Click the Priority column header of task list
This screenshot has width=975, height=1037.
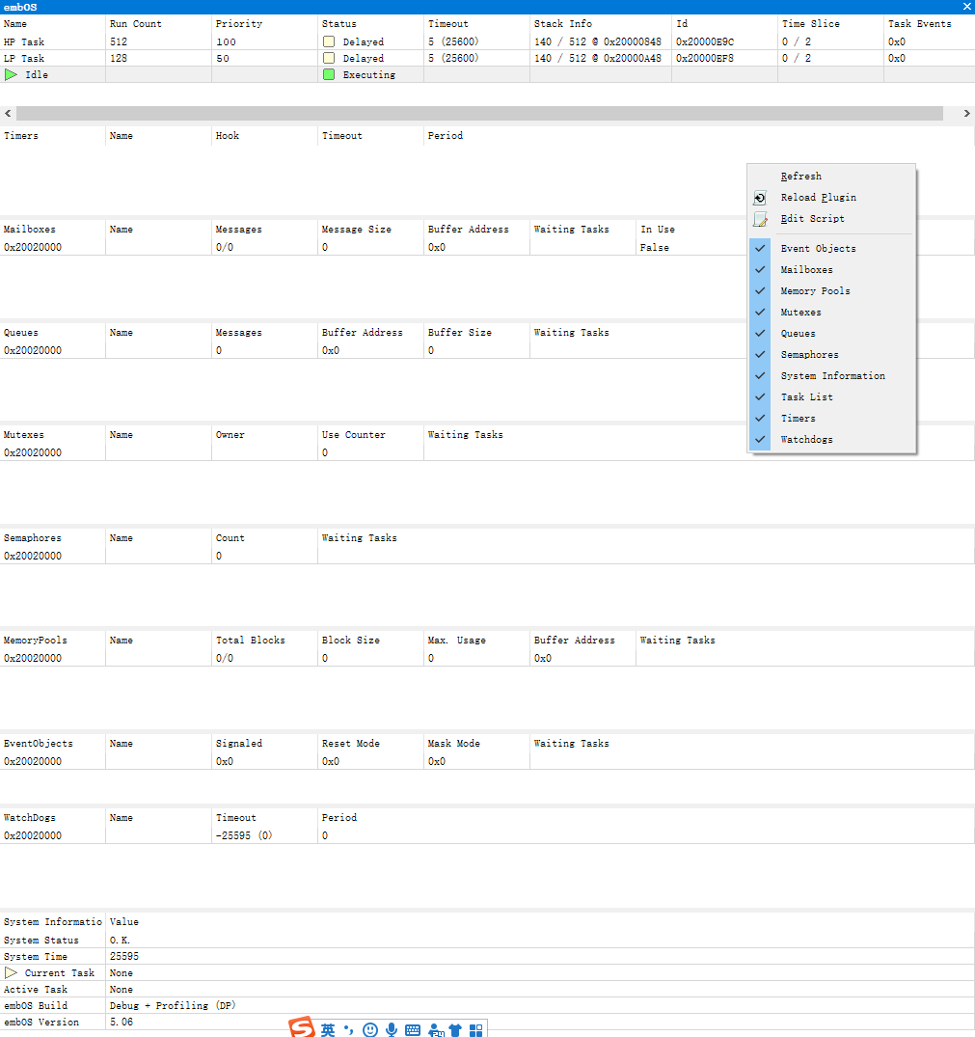(238, 24)
